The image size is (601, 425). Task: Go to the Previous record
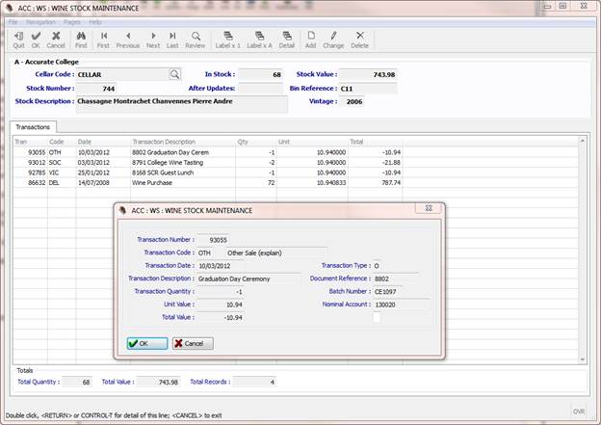(x=128, y=39)
